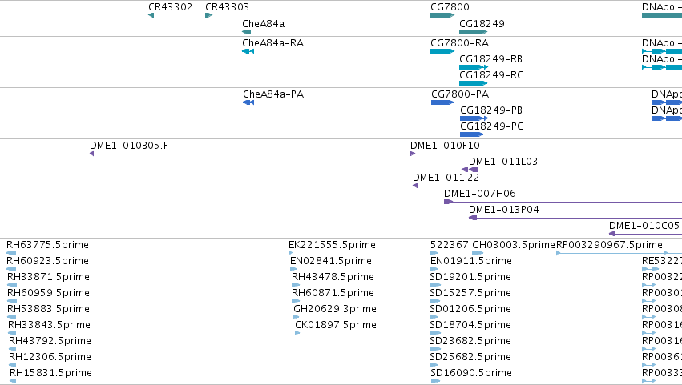Select the CG7800 gene label
The width and height of the screenshot is (682, 385).
450,7
